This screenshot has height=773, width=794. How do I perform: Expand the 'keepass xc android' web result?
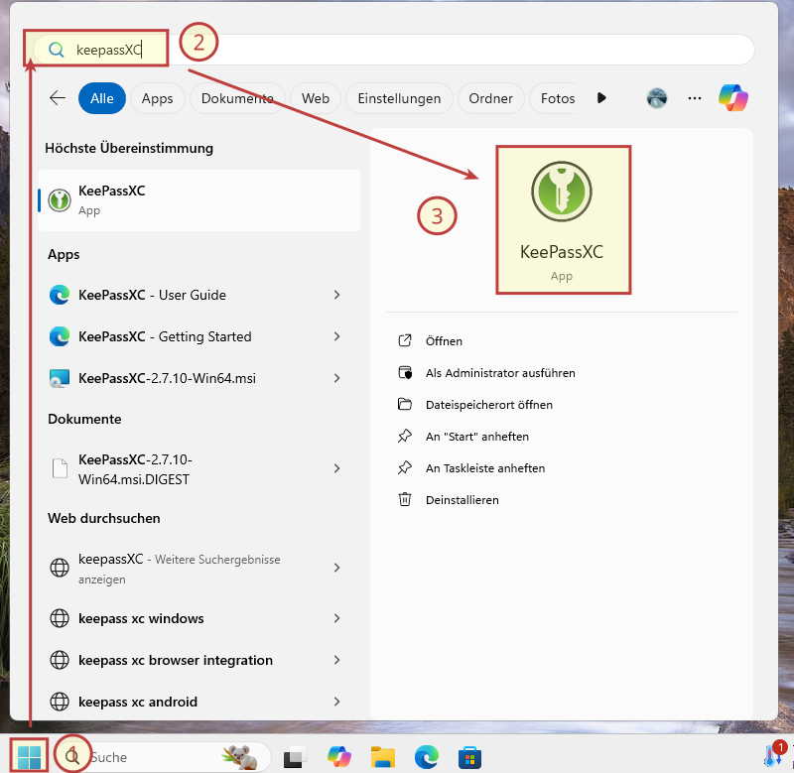pyautogui.click(x=336, y=702)
